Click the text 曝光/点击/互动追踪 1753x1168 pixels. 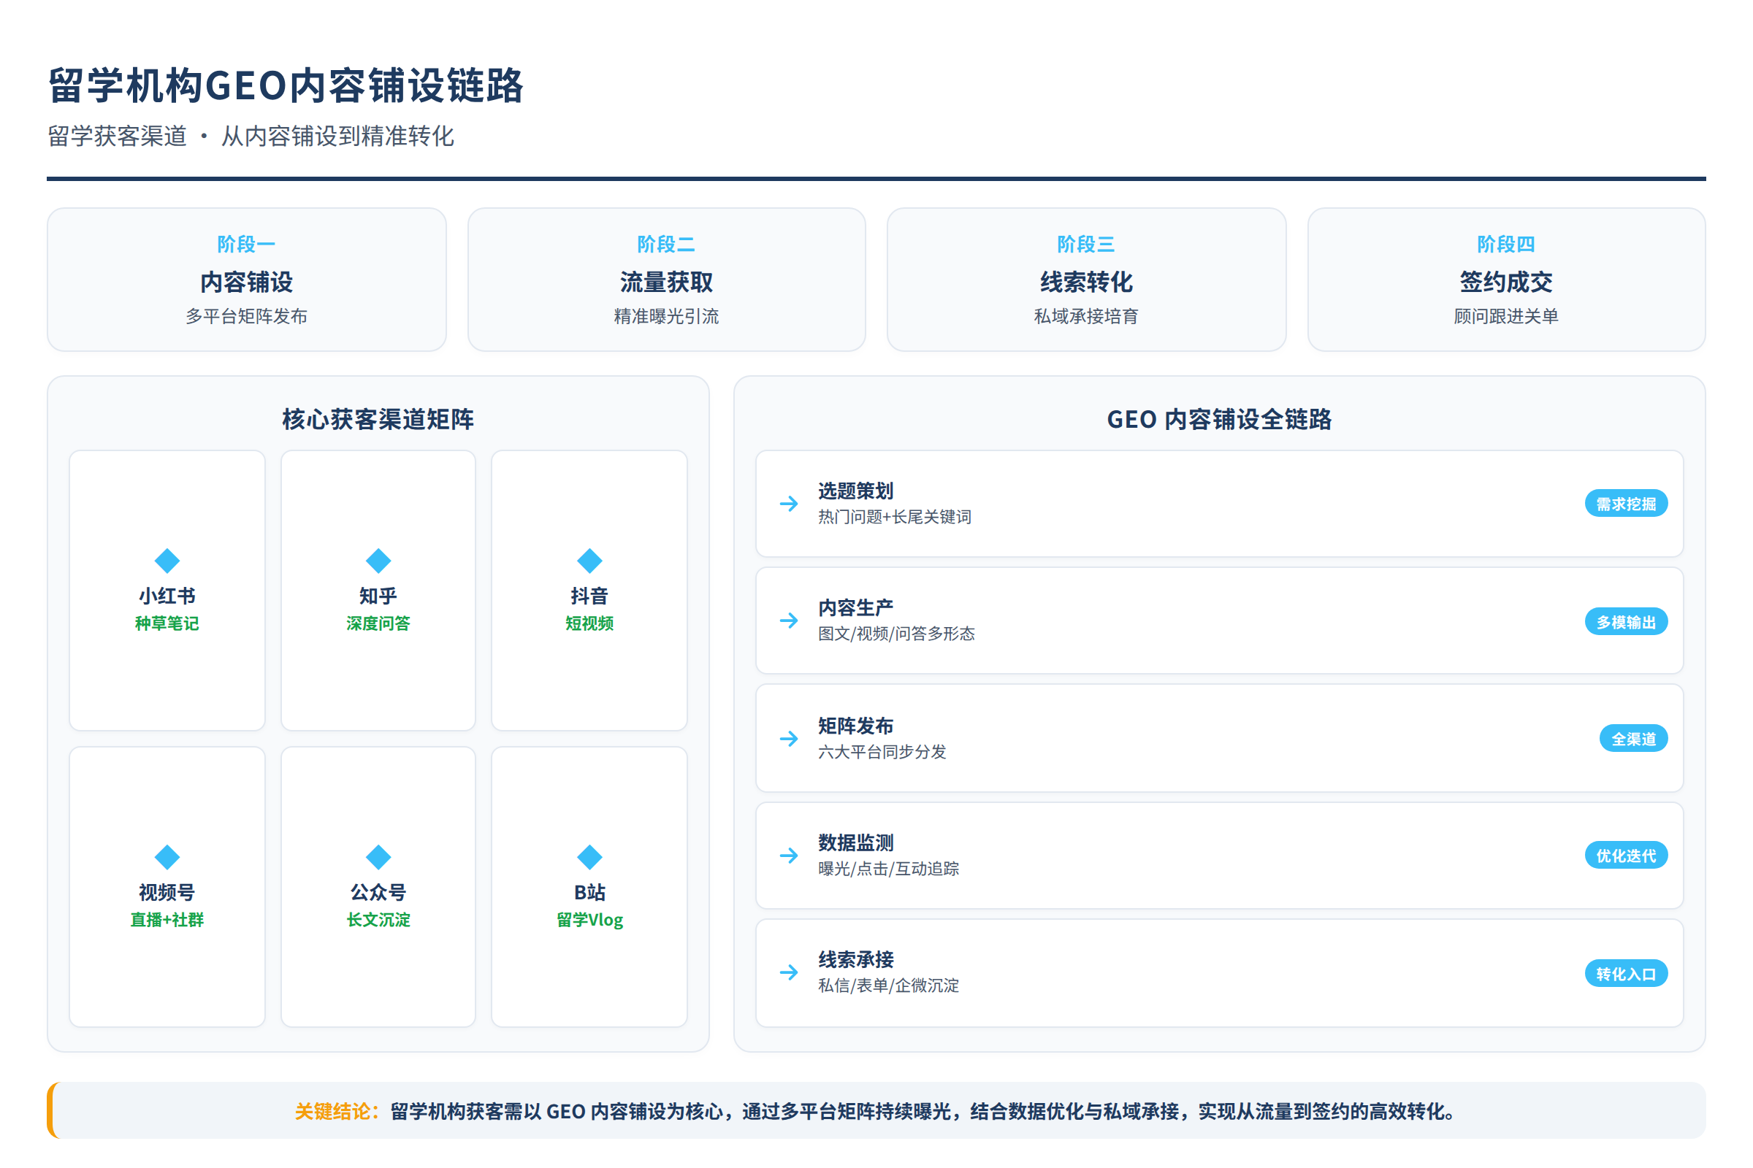888,869
